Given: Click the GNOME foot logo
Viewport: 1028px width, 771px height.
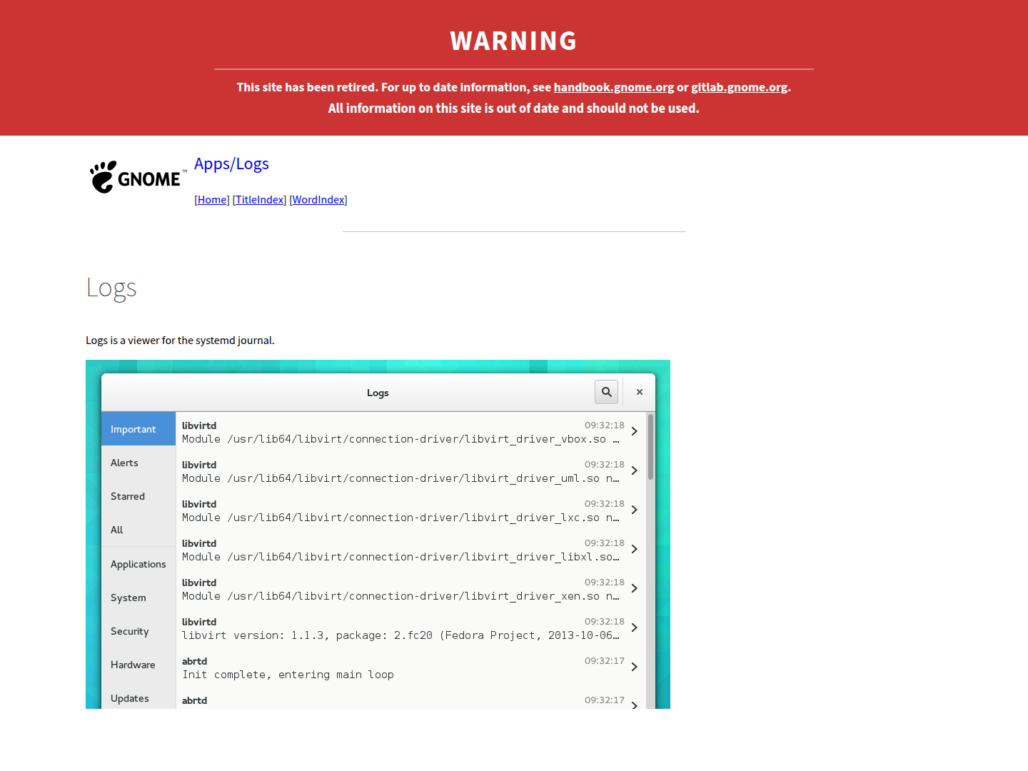Looking at the screenshot, I should click(138, 177).
